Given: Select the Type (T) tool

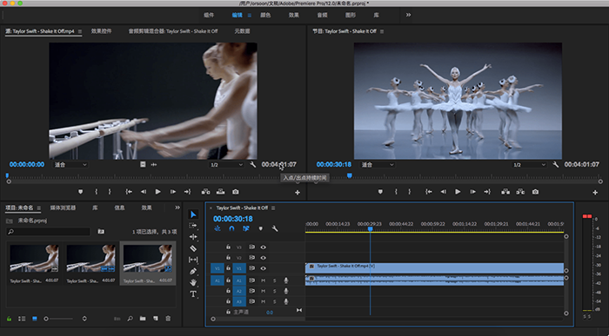Looking at the screenshot, I should 193,294.
